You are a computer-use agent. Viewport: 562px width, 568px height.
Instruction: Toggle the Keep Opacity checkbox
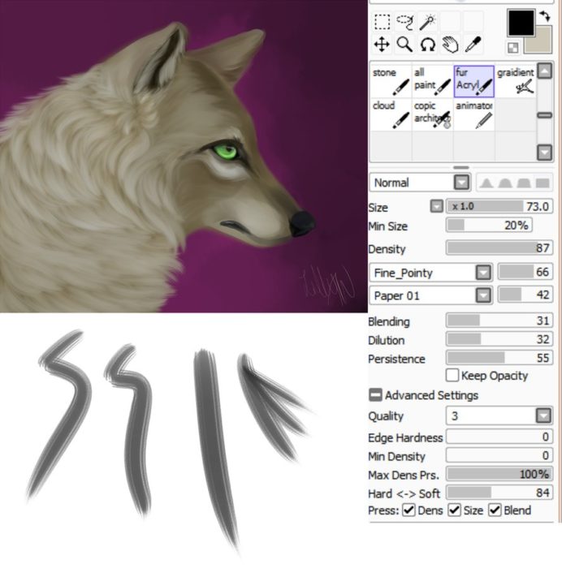point(452,375)
